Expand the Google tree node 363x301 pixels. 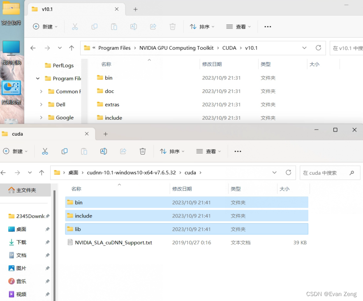pos(41,118)
